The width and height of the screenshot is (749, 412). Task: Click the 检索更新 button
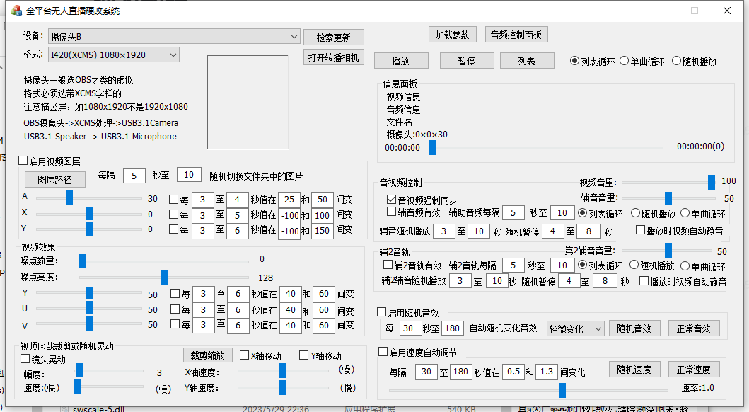[333, 38]
